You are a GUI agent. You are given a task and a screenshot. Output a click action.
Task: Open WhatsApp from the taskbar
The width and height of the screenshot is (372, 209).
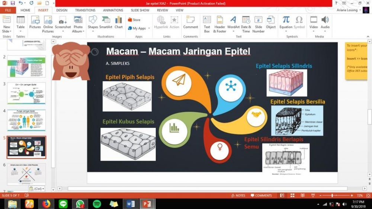pos(80,204)
